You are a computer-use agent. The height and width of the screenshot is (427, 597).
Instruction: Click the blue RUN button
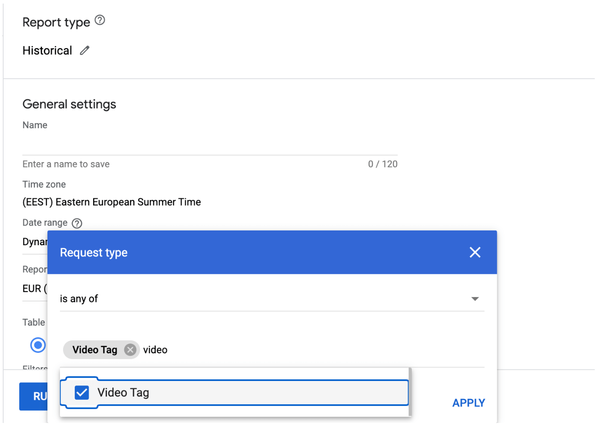pos(34,396)
